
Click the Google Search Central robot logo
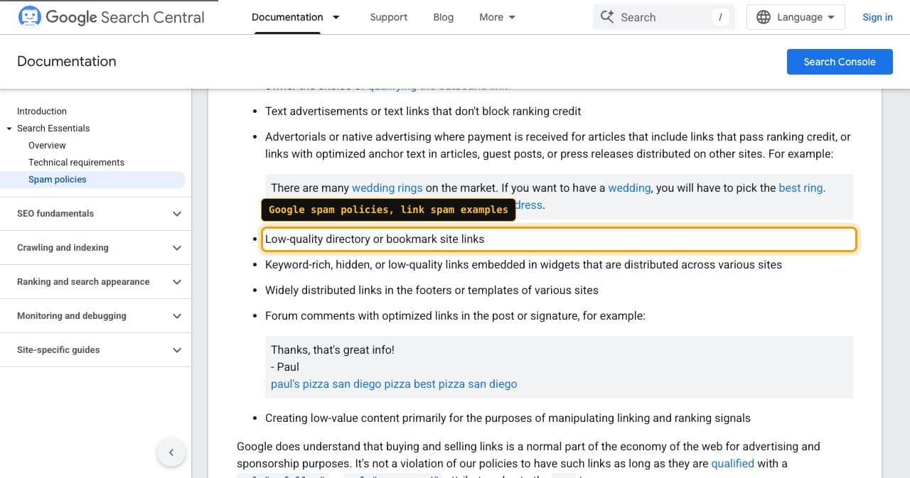[x=30, y=16]
